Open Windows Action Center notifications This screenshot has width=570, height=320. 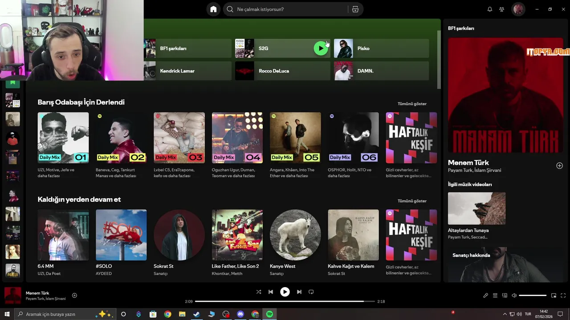(560, 314)
